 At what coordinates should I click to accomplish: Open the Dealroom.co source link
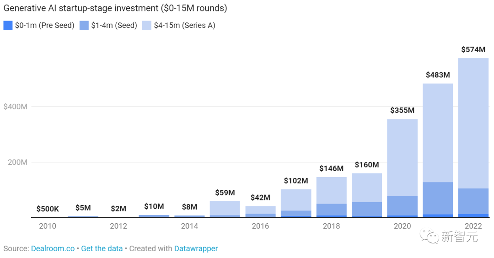[53, 248]
